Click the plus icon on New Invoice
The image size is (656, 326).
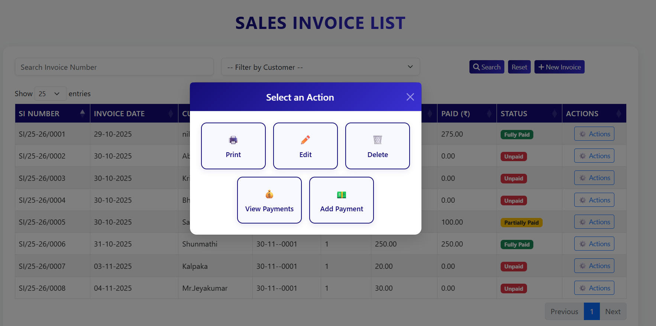click(541, 67)
